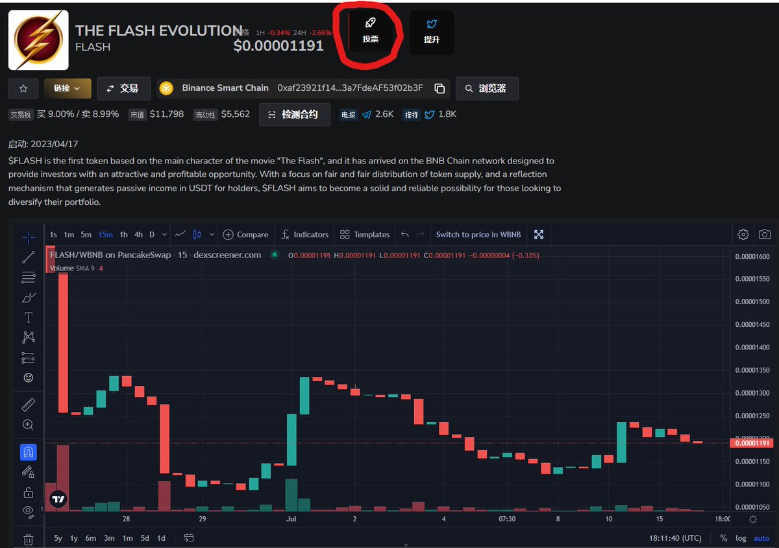Select the ruler measure tool
This screenshot has width=779, height=548.
point(29,405)
